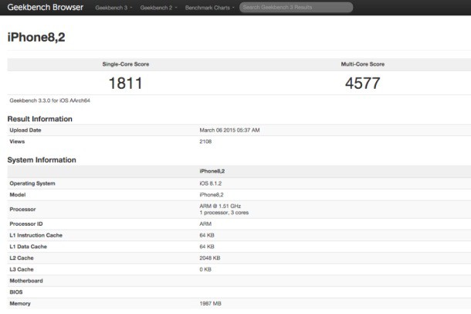471x314 pixels.
Task: Expand the Geekbench 3 dropdown menu
Action: click(x=114, y=8)
